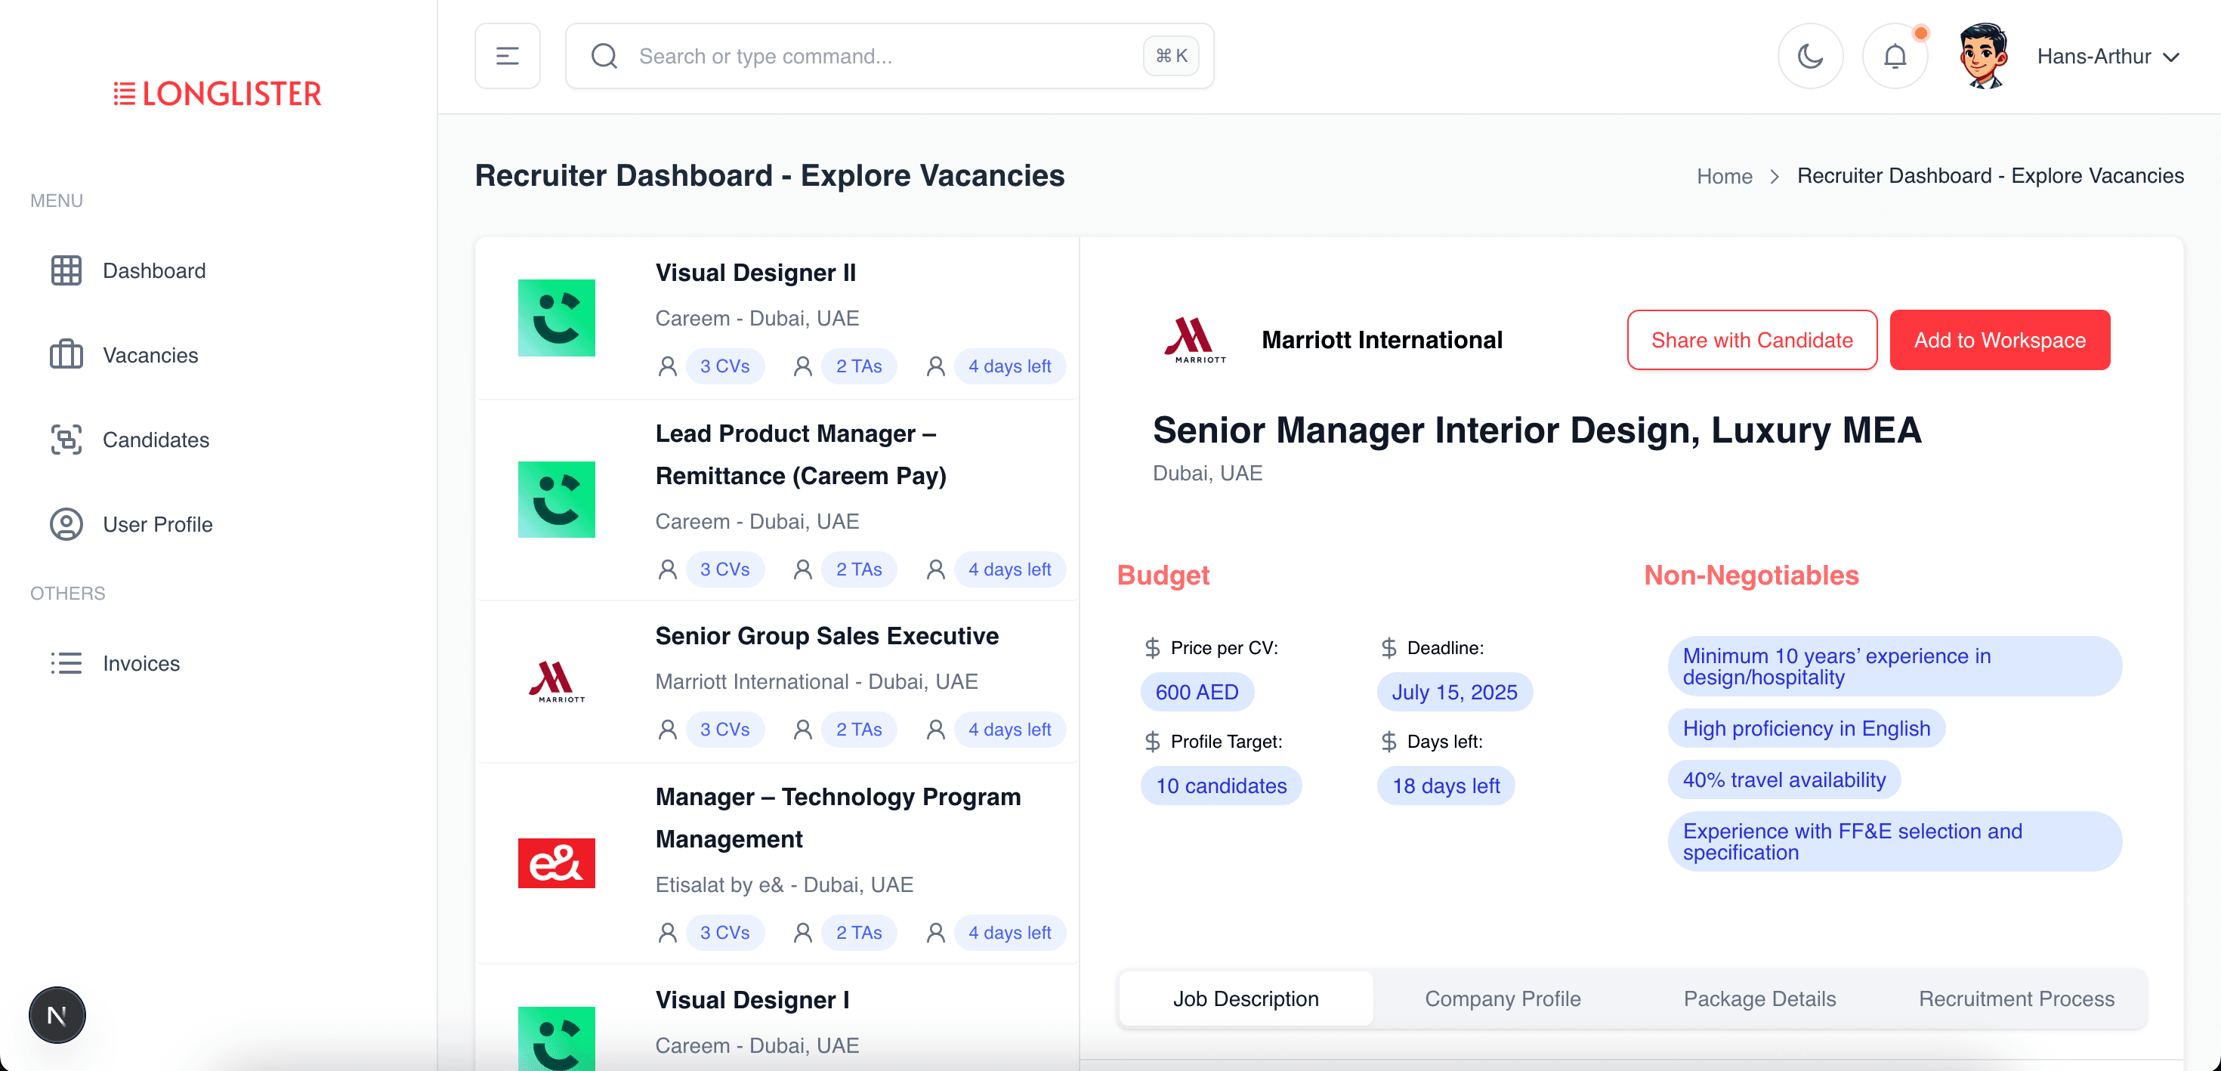
Task: Click the High proficiency in English tag
Action: [1806, 729]
